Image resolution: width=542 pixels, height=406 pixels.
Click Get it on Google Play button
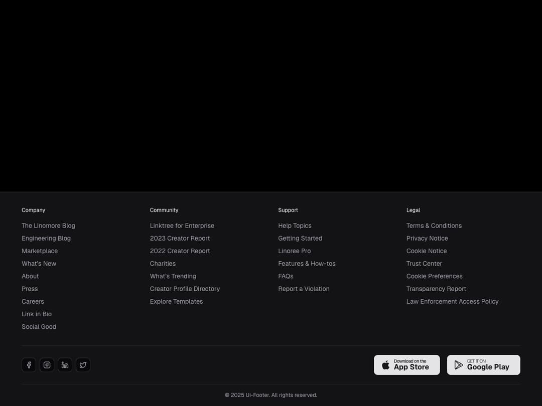pos(484,365)
